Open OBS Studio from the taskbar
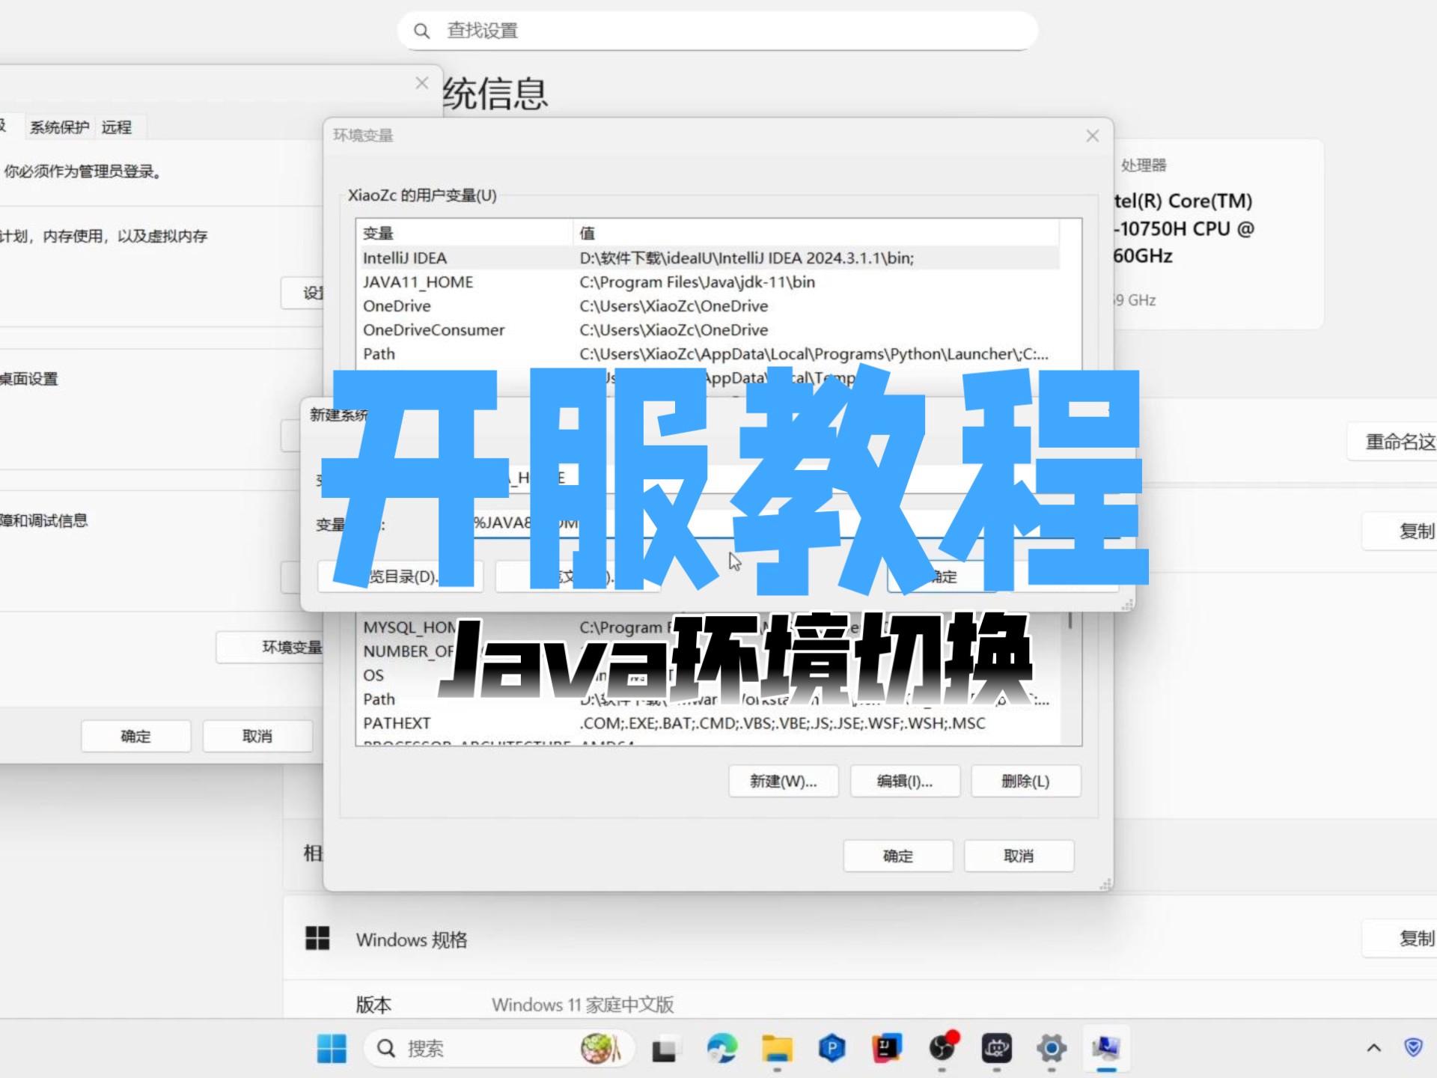1437x1078 pixels. (x=943, y=1047)
